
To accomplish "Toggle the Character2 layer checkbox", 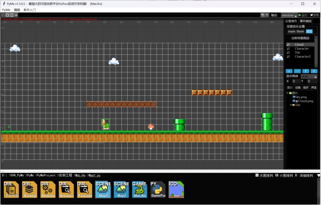I will tap(288, 57).
